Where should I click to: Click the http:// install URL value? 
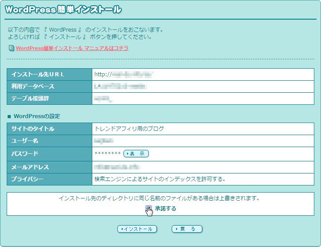tap(124, 74)
